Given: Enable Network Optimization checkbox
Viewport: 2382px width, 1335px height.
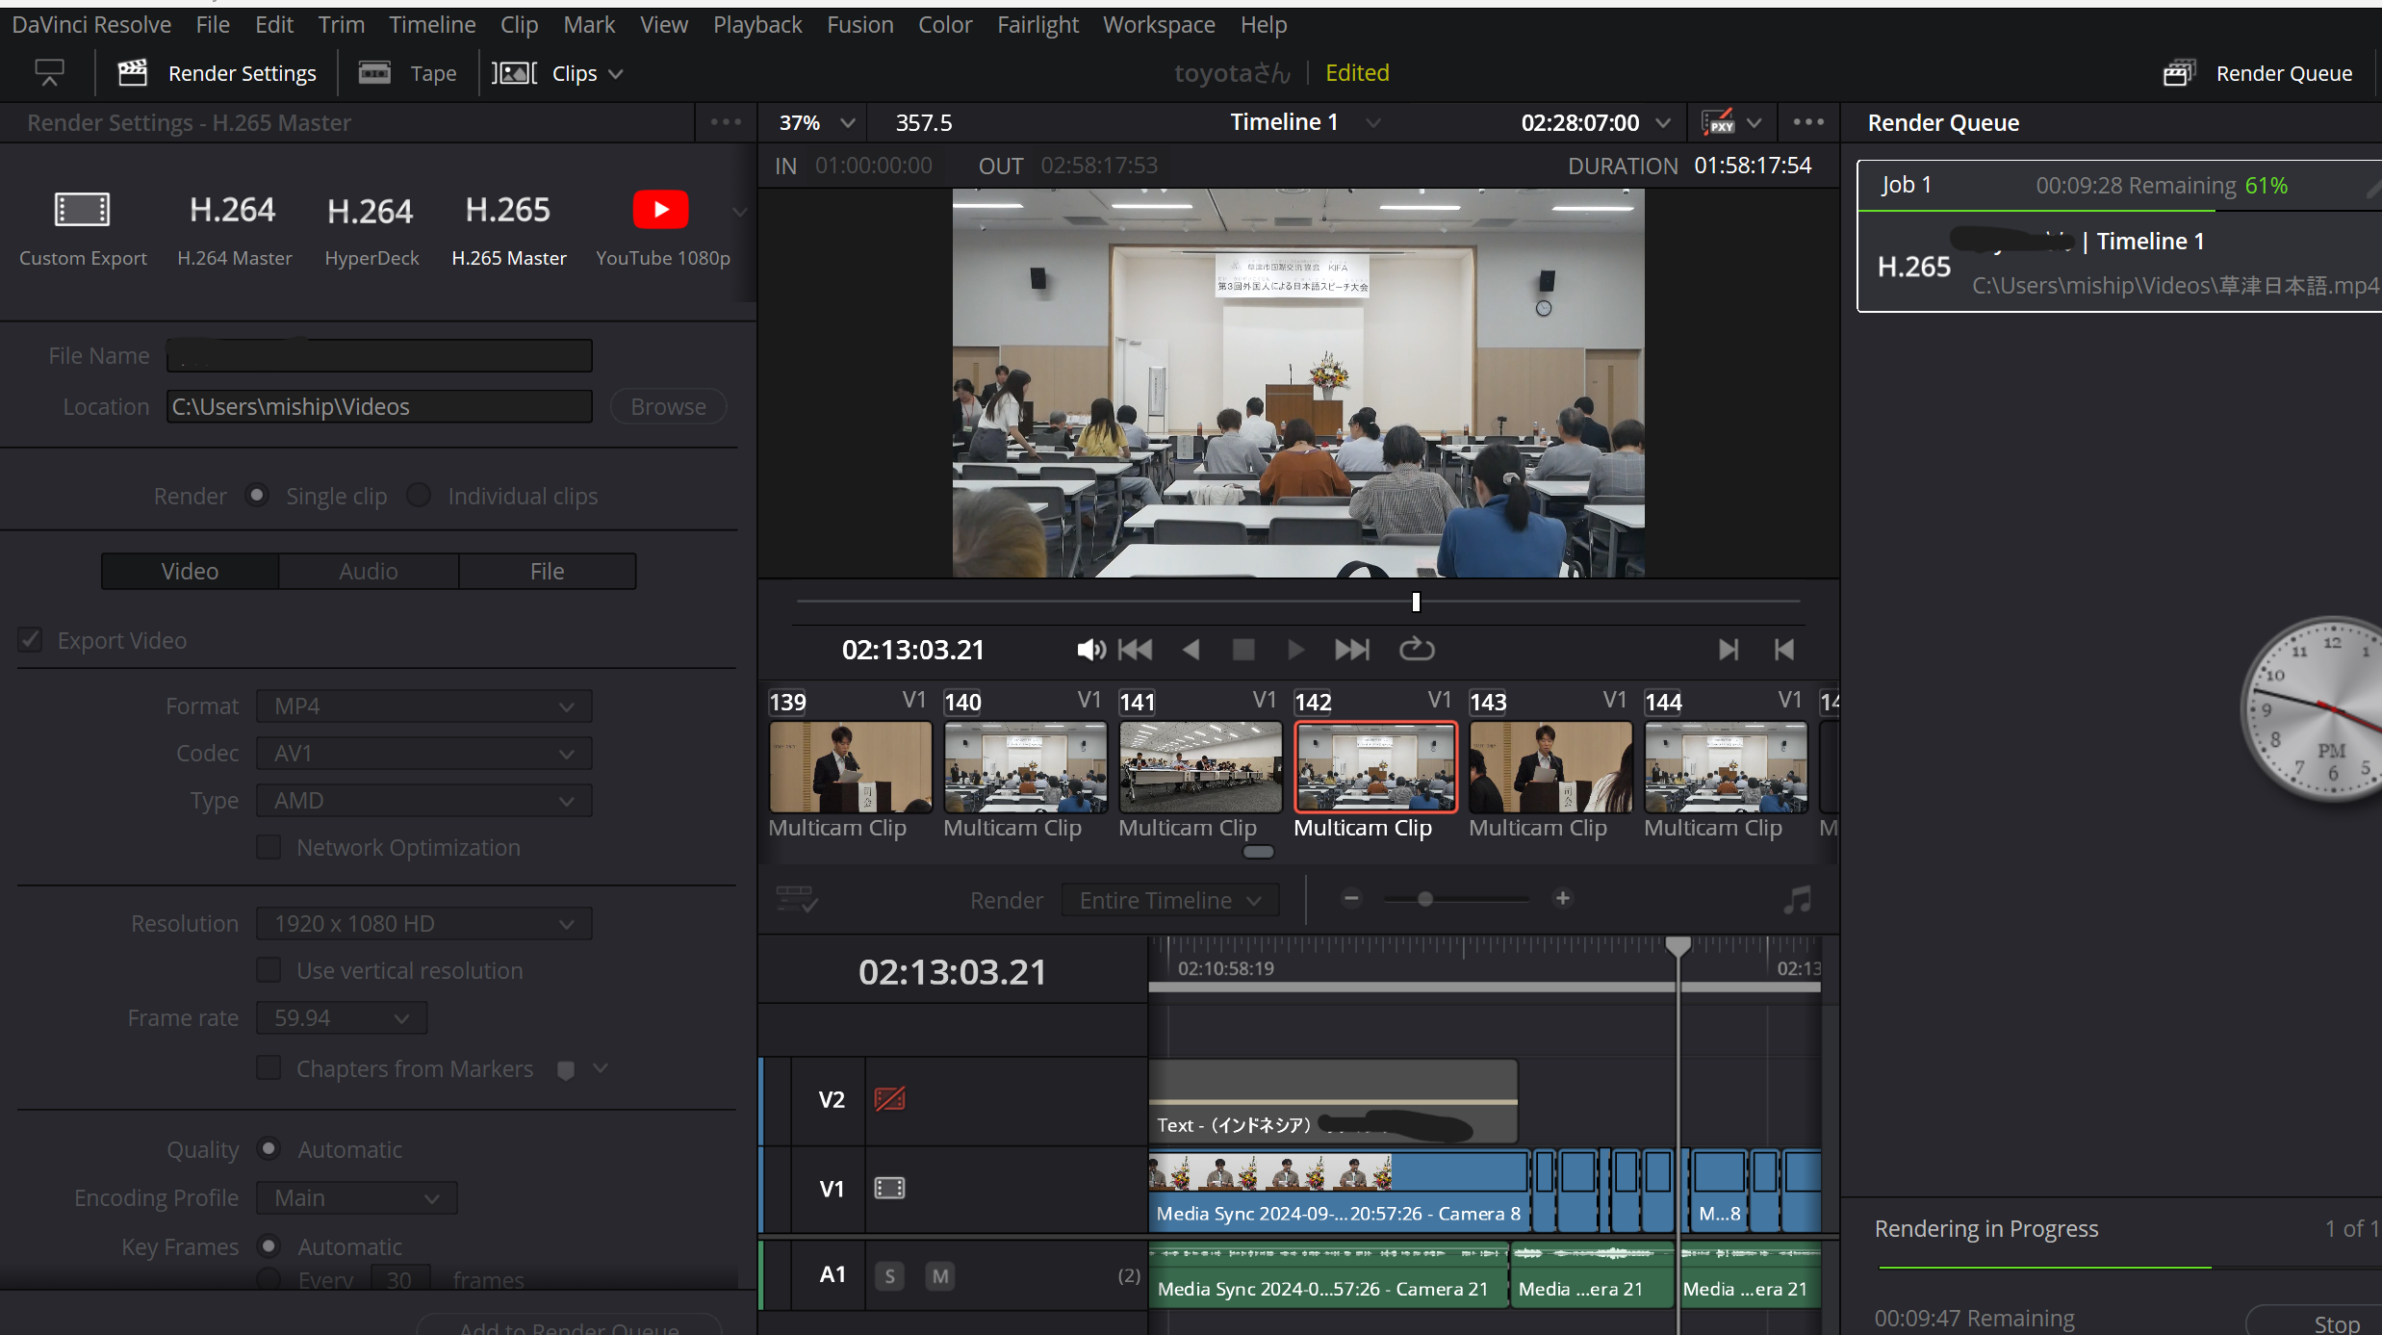Looking at the screenshot, I should coord(269,848).
